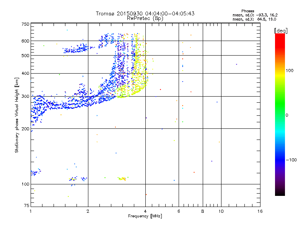Click the colorbar tick label '0'

point(287,115)
